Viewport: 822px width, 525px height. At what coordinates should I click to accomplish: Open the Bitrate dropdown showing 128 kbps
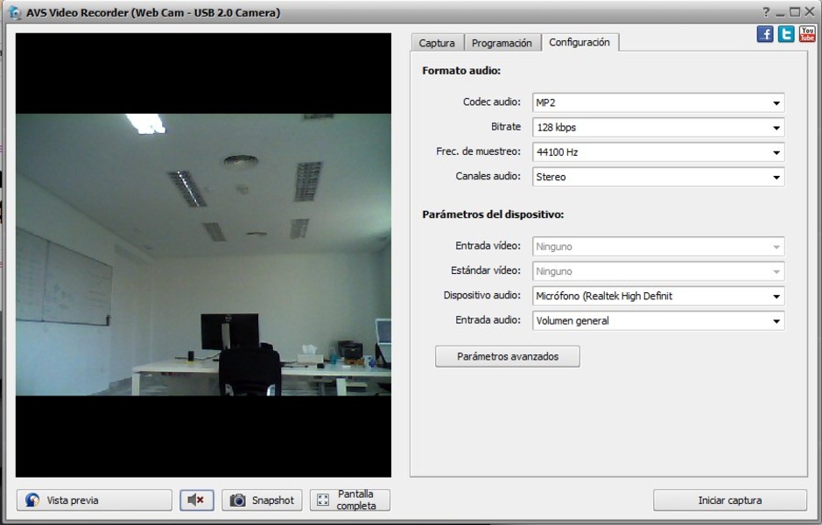[x=658, y=128]
